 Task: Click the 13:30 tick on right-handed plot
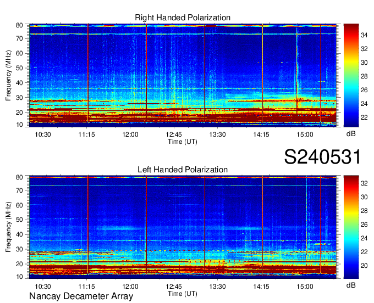point(218,134)
